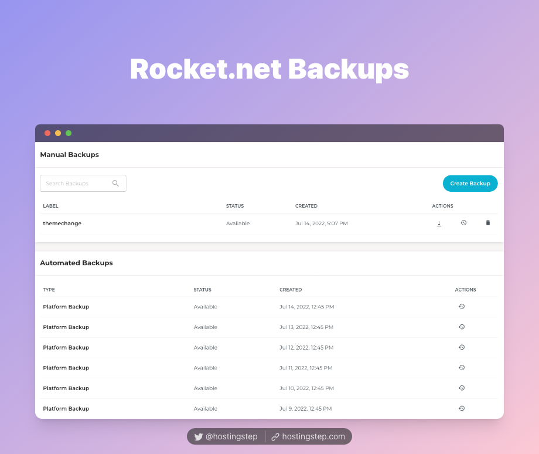Click the Rocket.net Backups title
This screenshot has width=539, height=454.
269,69
